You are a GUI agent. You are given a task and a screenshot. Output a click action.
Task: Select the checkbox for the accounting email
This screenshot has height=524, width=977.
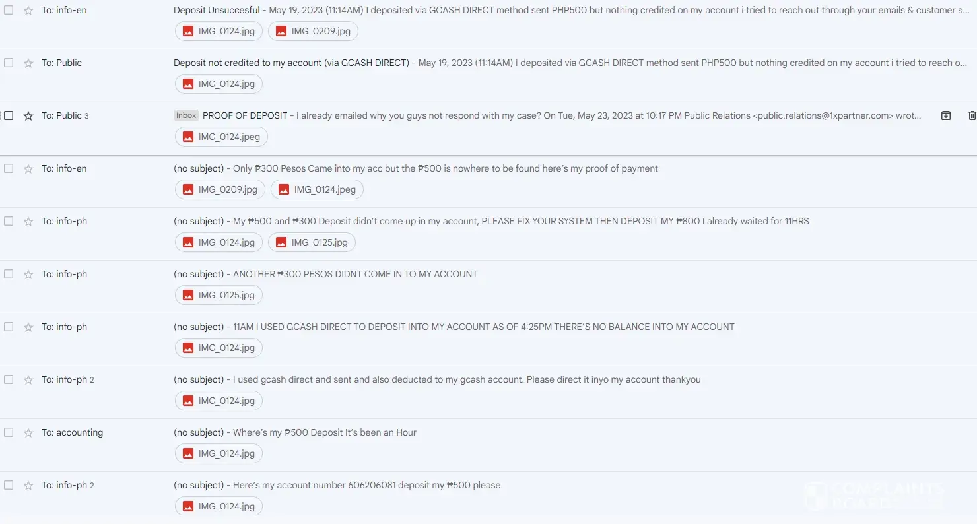click(9, 432)
